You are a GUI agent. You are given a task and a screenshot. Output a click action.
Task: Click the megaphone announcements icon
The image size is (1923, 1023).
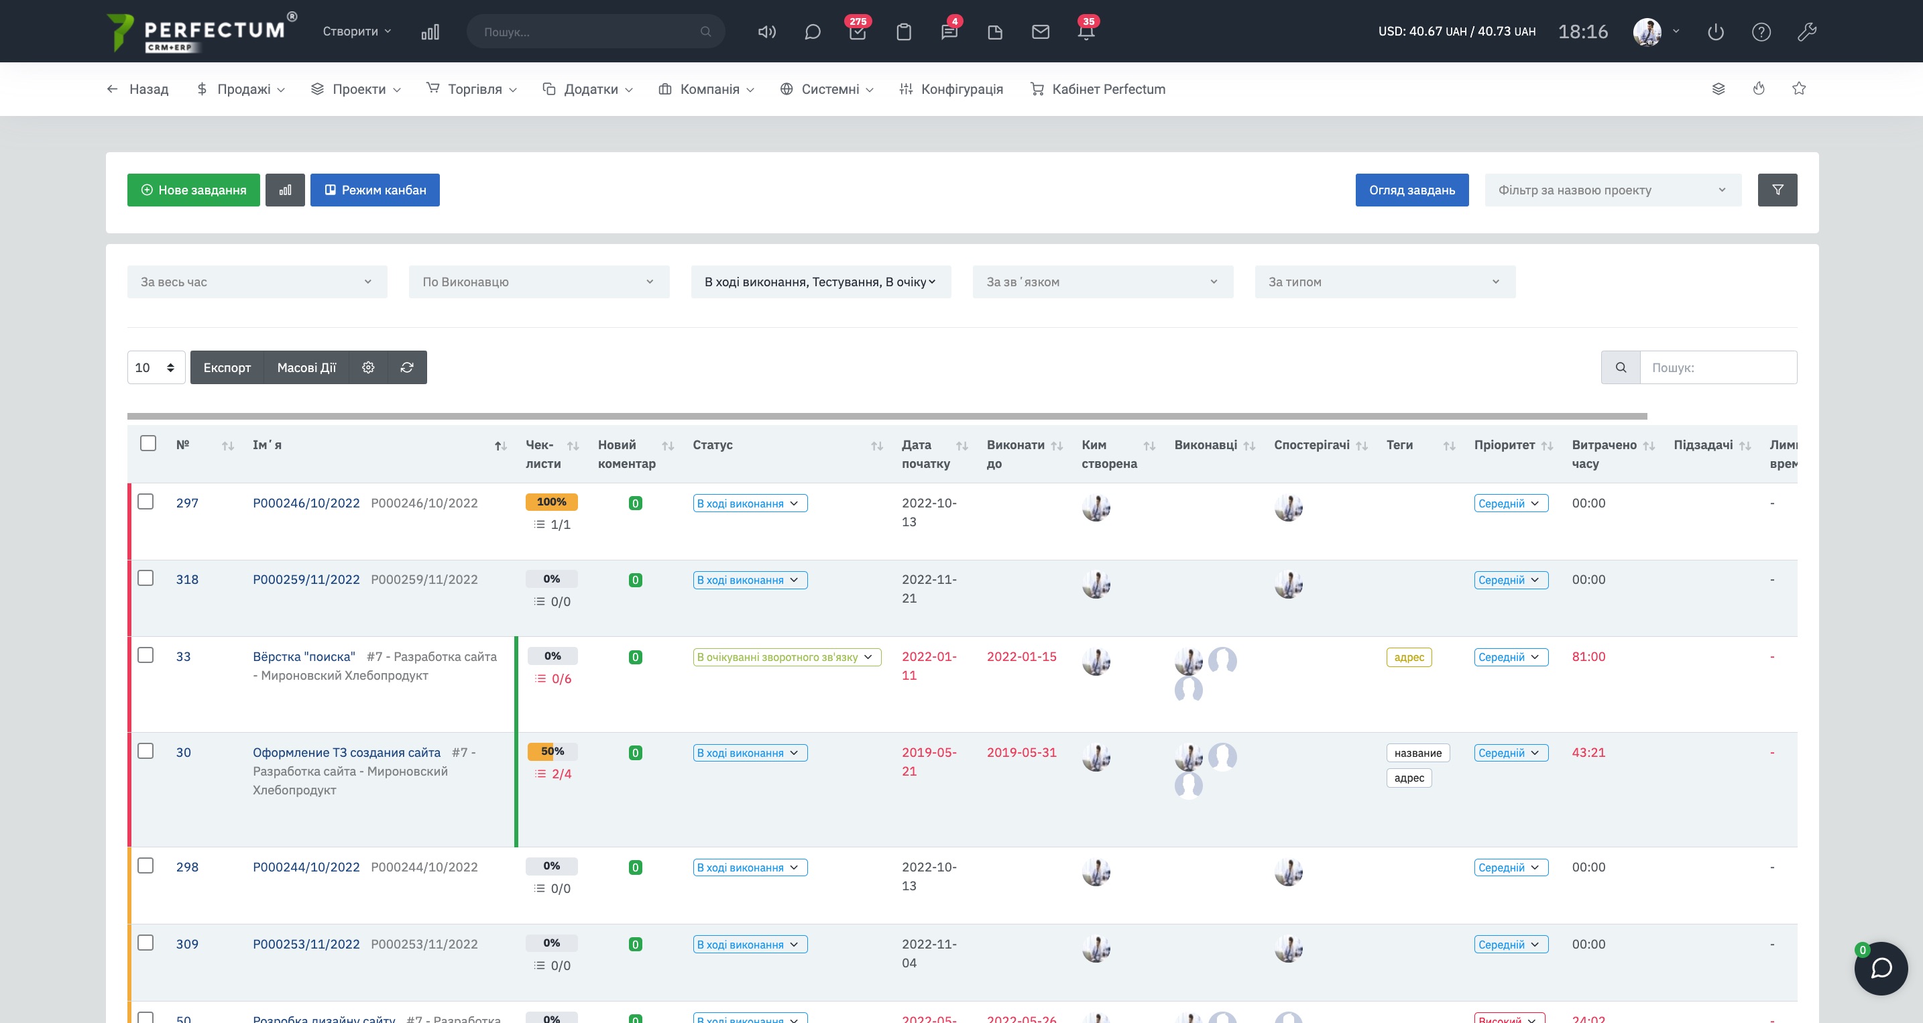pyautogui.click(x=766, y=32)
